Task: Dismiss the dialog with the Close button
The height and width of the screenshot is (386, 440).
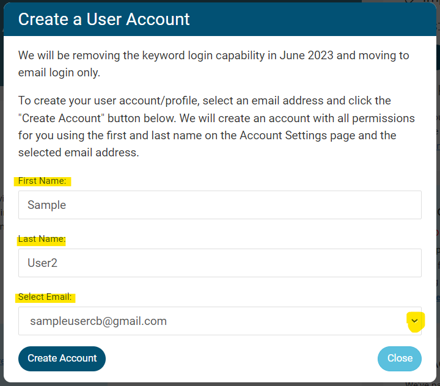Action: [x=400, y=359]
